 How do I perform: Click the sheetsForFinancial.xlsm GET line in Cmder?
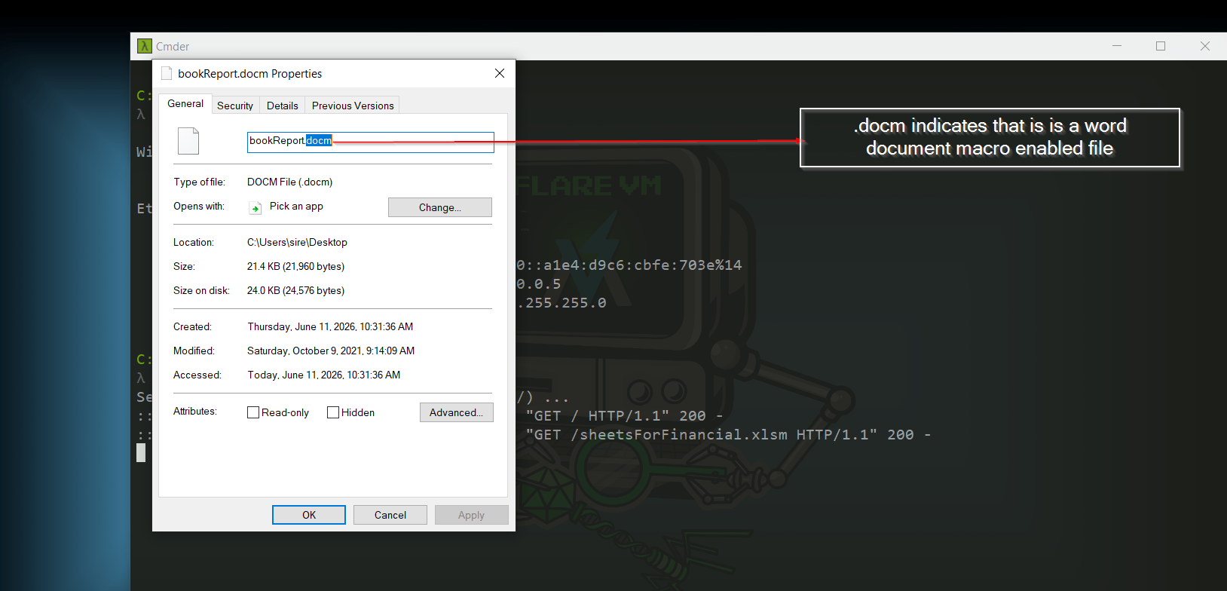[x=728, y=435]
